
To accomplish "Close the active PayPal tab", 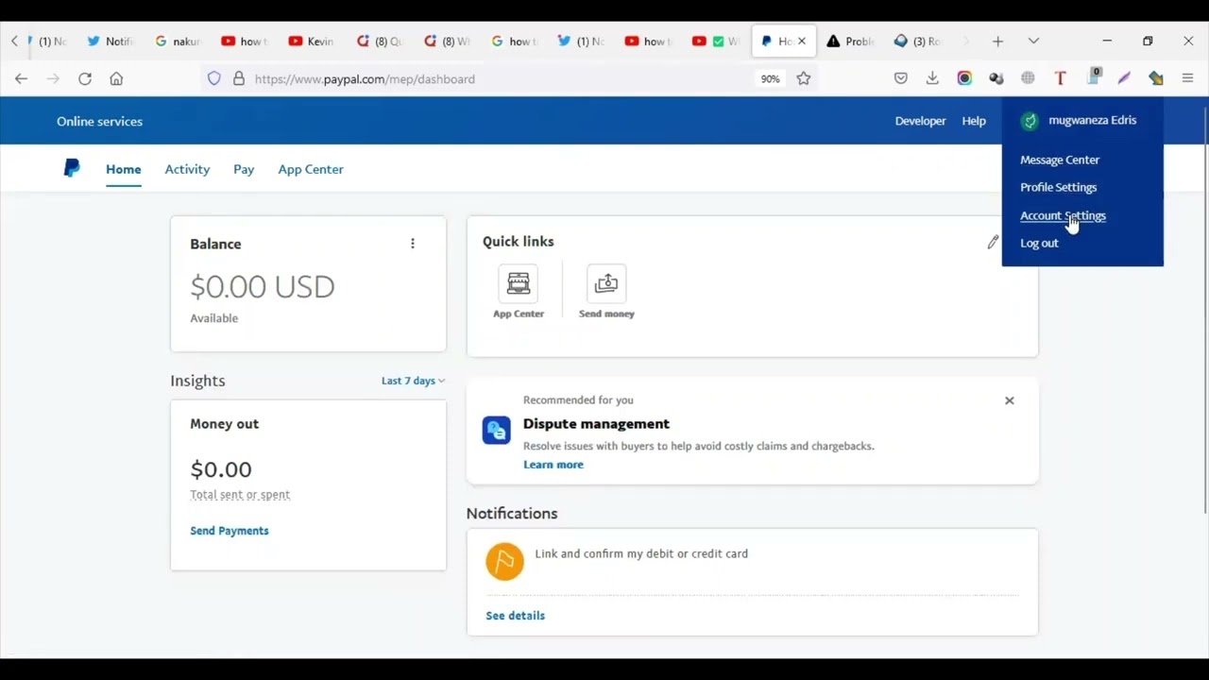I will (802, 42).
